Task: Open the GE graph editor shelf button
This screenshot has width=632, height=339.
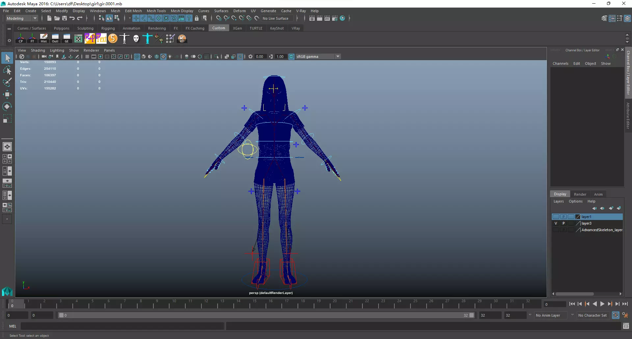Action: [67, 38]
